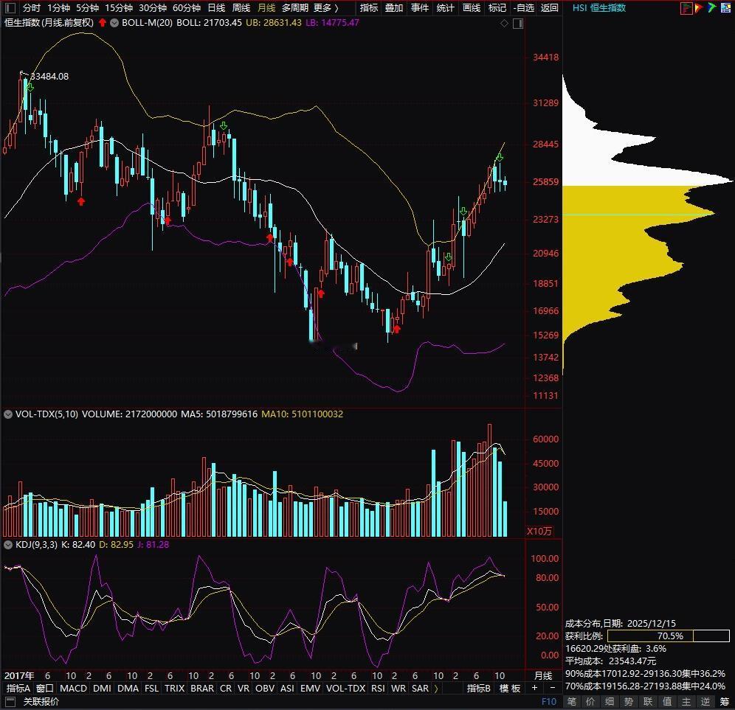Click the HSI 恒生指数 title
This screenshot has width=735, height=710.
pyautogui.click(x=599, y=8)
